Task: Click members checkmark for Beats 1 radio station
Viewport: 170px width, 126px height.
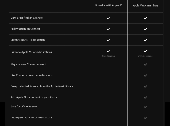Action: (145, 40)
